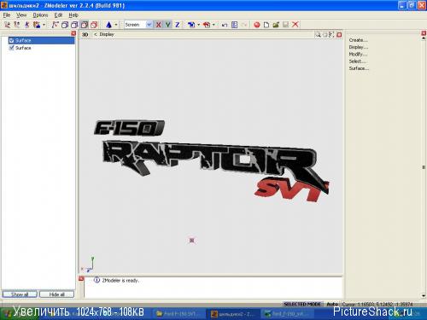Image resolution: width=427 pixels, height=320 pixels.
Task: Select the highlighted Surface tree row
Action: pyautogui.click(x=41, y=40)
